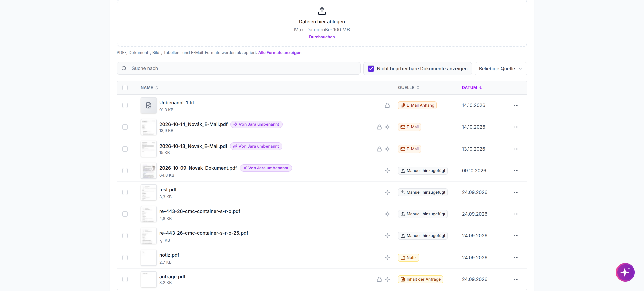Click the sparkle icon for anfrage.pdf
Image resolution: width=644 pixels, height=291 pixels.
(x=387, y=279)
